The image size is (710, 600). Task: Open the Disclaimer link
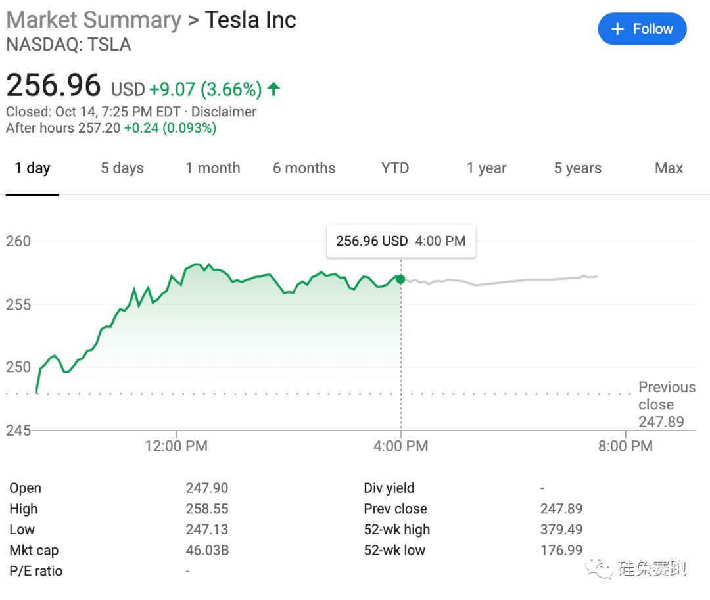point(224,112)
